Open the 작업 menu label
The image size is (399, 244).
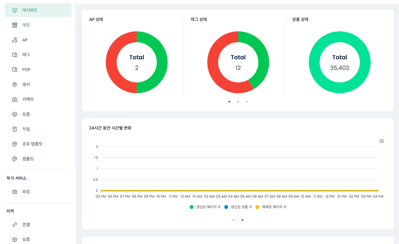26,129
